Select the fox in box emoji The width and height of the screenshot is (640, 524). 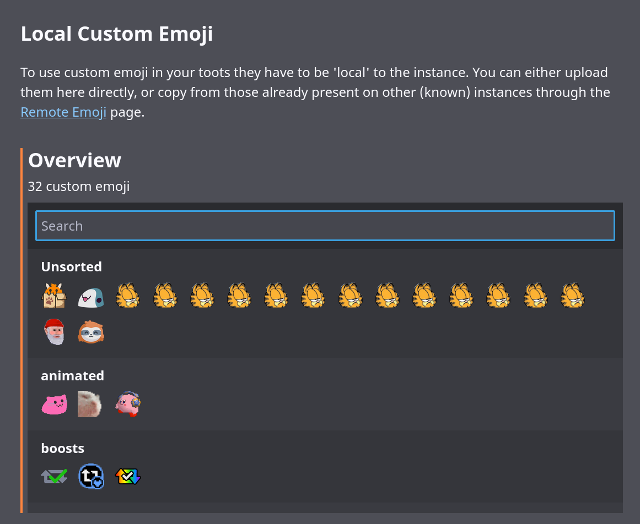tap(54, 295)
